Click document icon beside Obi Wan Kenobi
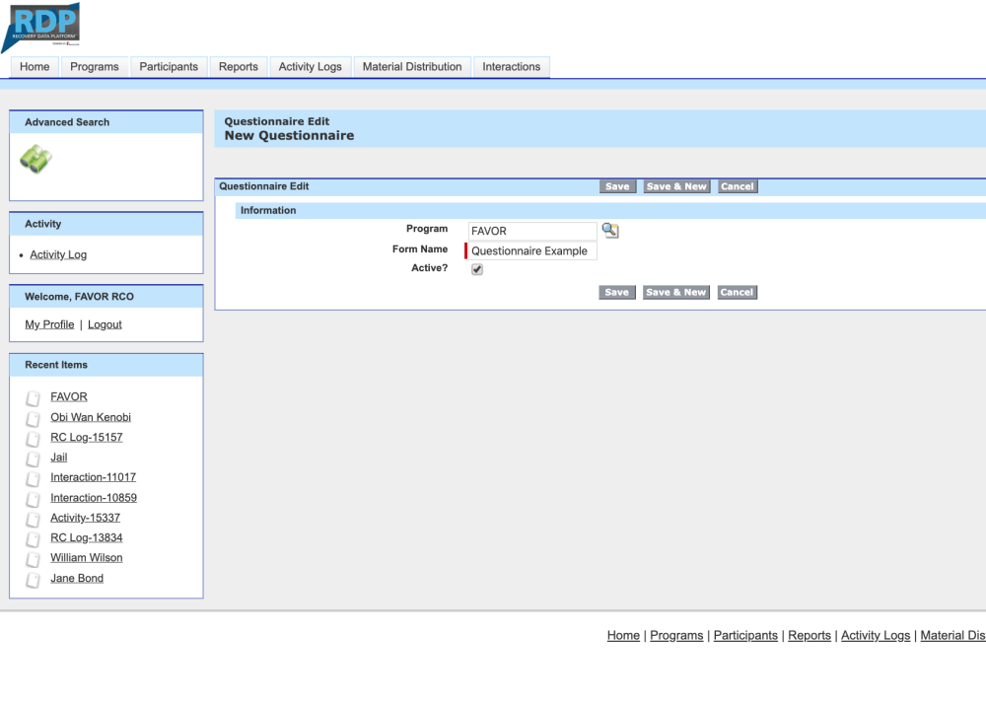Image resolution: width=986 pixels, height=707 pixels. (x=33, y=418)
